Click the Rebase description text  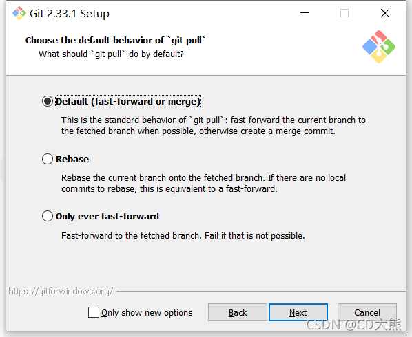203,183
